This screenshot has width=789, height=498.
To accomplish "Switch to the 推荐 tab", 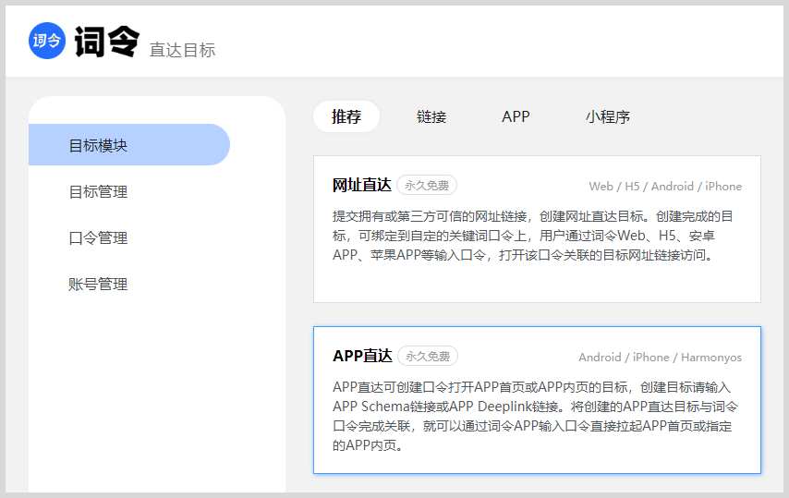I will [x=346, y=116].
